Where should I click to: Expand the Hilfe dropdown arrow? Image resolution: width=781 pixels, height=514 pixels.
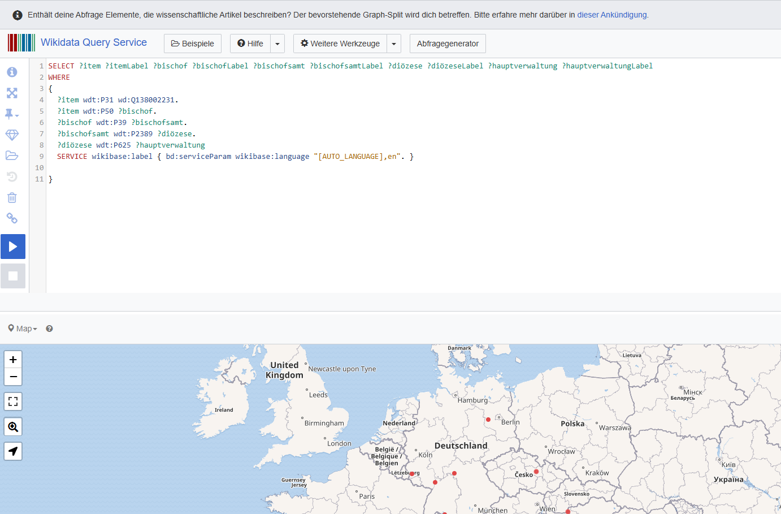point(277,44)
